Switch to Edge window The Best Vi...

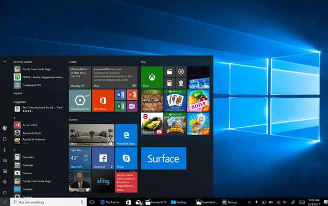110,202
